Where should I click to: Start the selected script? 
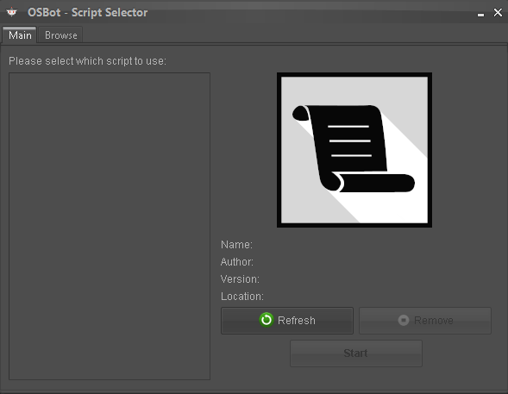click(x=356, y=353)
